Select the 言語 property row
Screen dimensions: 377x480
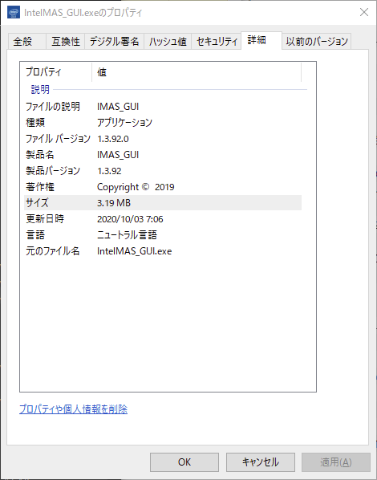(x=163, y=235)
